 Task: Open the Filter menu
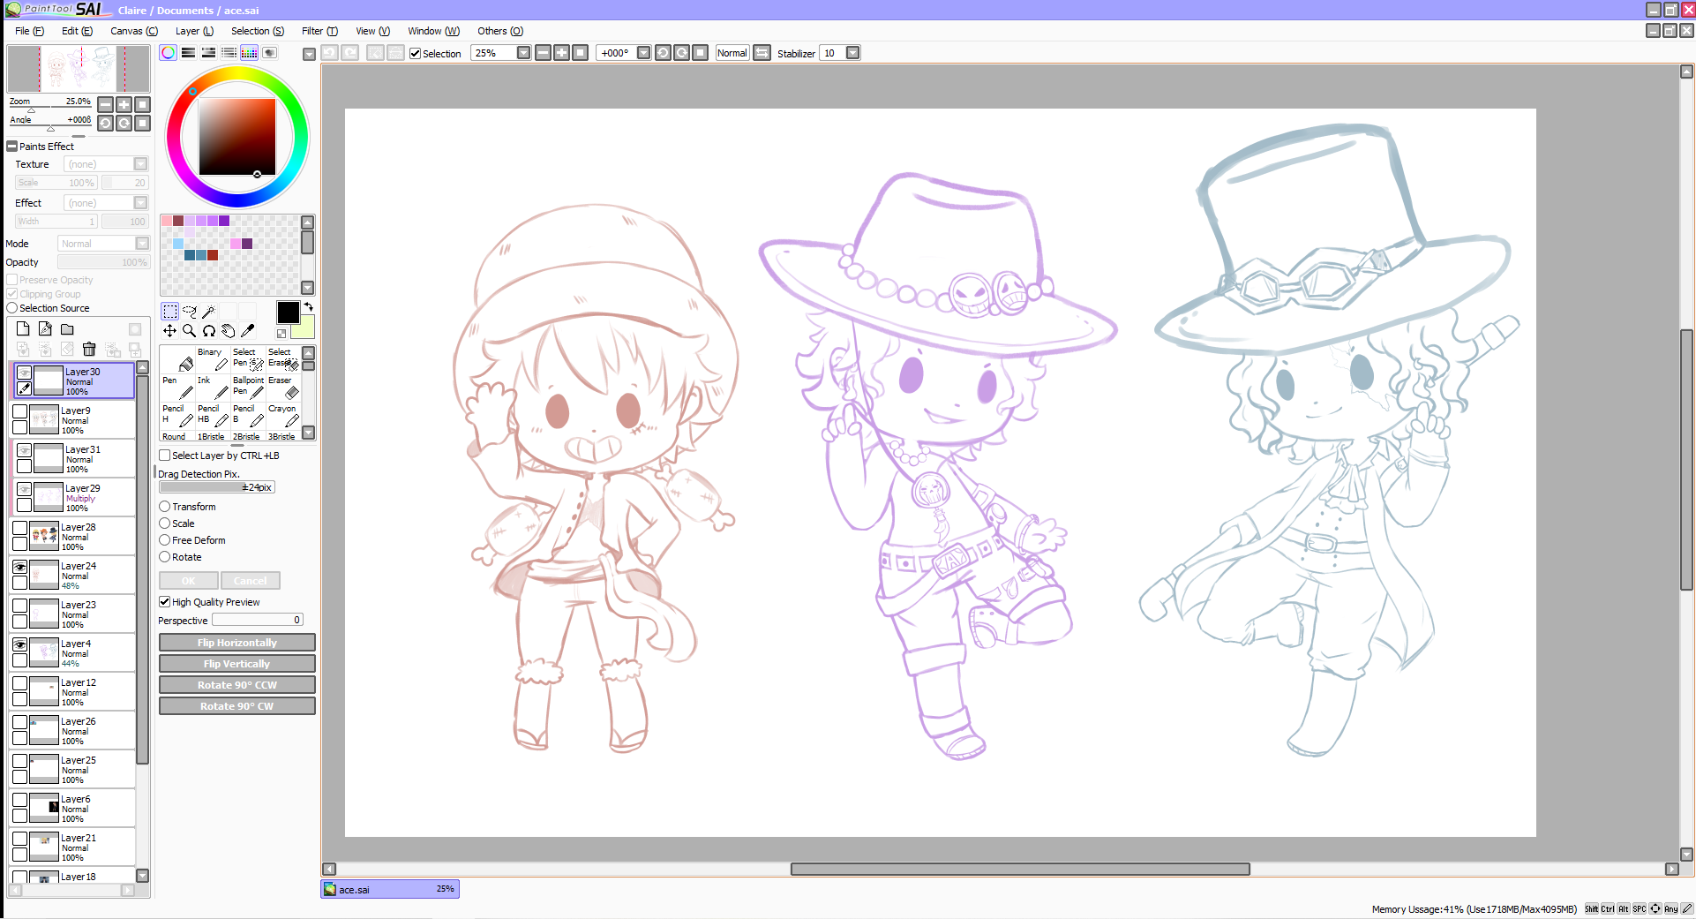click(x=319, y=31)
